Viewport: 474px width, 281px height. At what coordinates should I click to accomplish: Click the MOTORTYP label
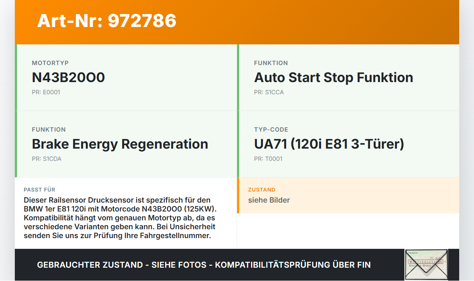click(50, 63)
